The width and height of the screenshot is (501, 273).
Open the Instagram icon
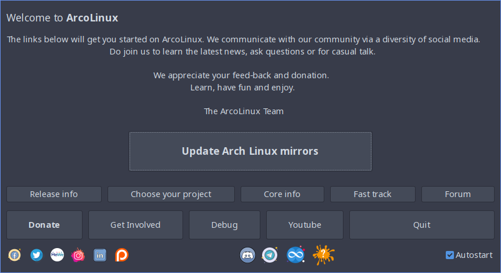tap(78, 255)
